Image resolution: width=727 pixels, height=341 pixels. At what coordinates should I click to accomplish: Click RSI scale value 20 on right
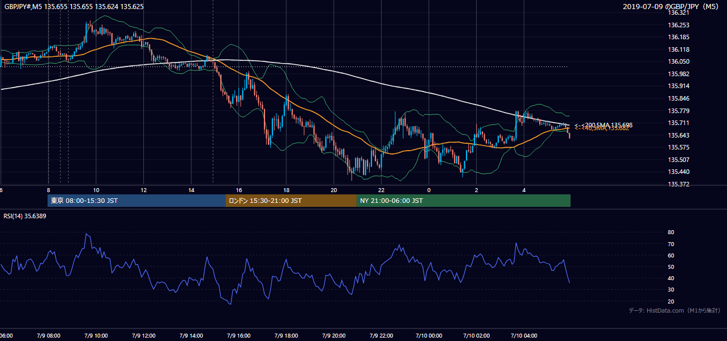[x=671, y=301]
